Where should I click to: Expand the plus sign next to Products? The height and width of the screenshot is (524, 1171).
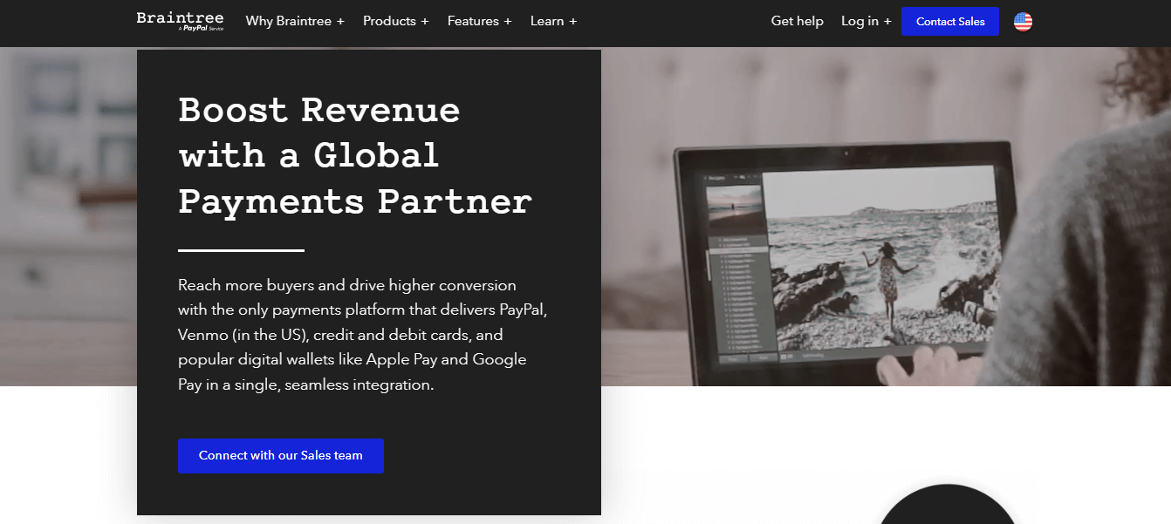click(x=425, y=22)
